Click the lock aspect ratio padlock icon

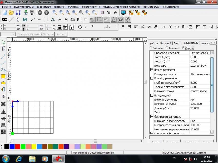[x=60, y=27]
